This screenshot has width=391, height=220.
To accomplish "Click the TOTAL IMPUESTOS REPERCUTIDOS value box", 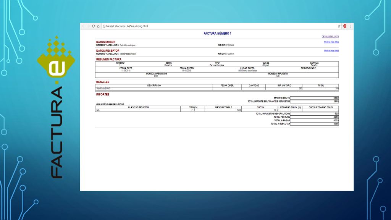I will (x=315, y=113).
